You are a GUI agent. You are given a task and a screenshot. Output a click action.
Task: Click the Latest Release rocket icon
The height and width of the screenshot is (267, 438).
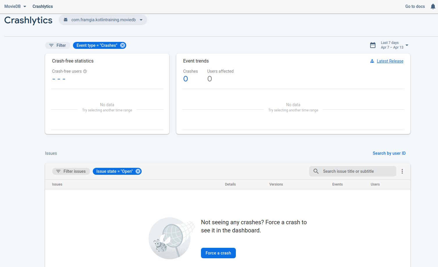[x=372, y=61]
